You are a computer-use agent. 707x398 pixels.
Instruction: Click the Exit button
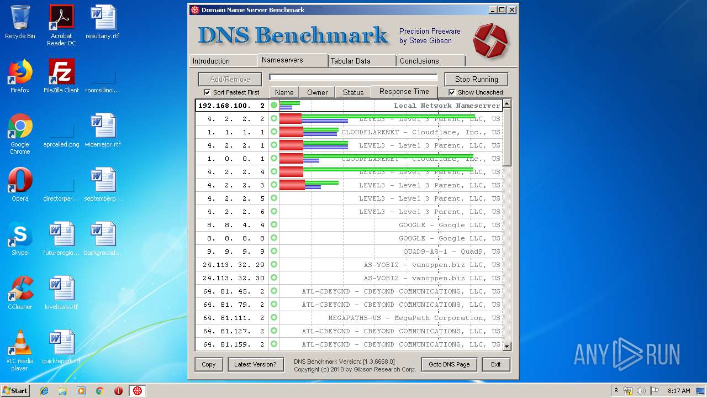click(x=495, y=364)
